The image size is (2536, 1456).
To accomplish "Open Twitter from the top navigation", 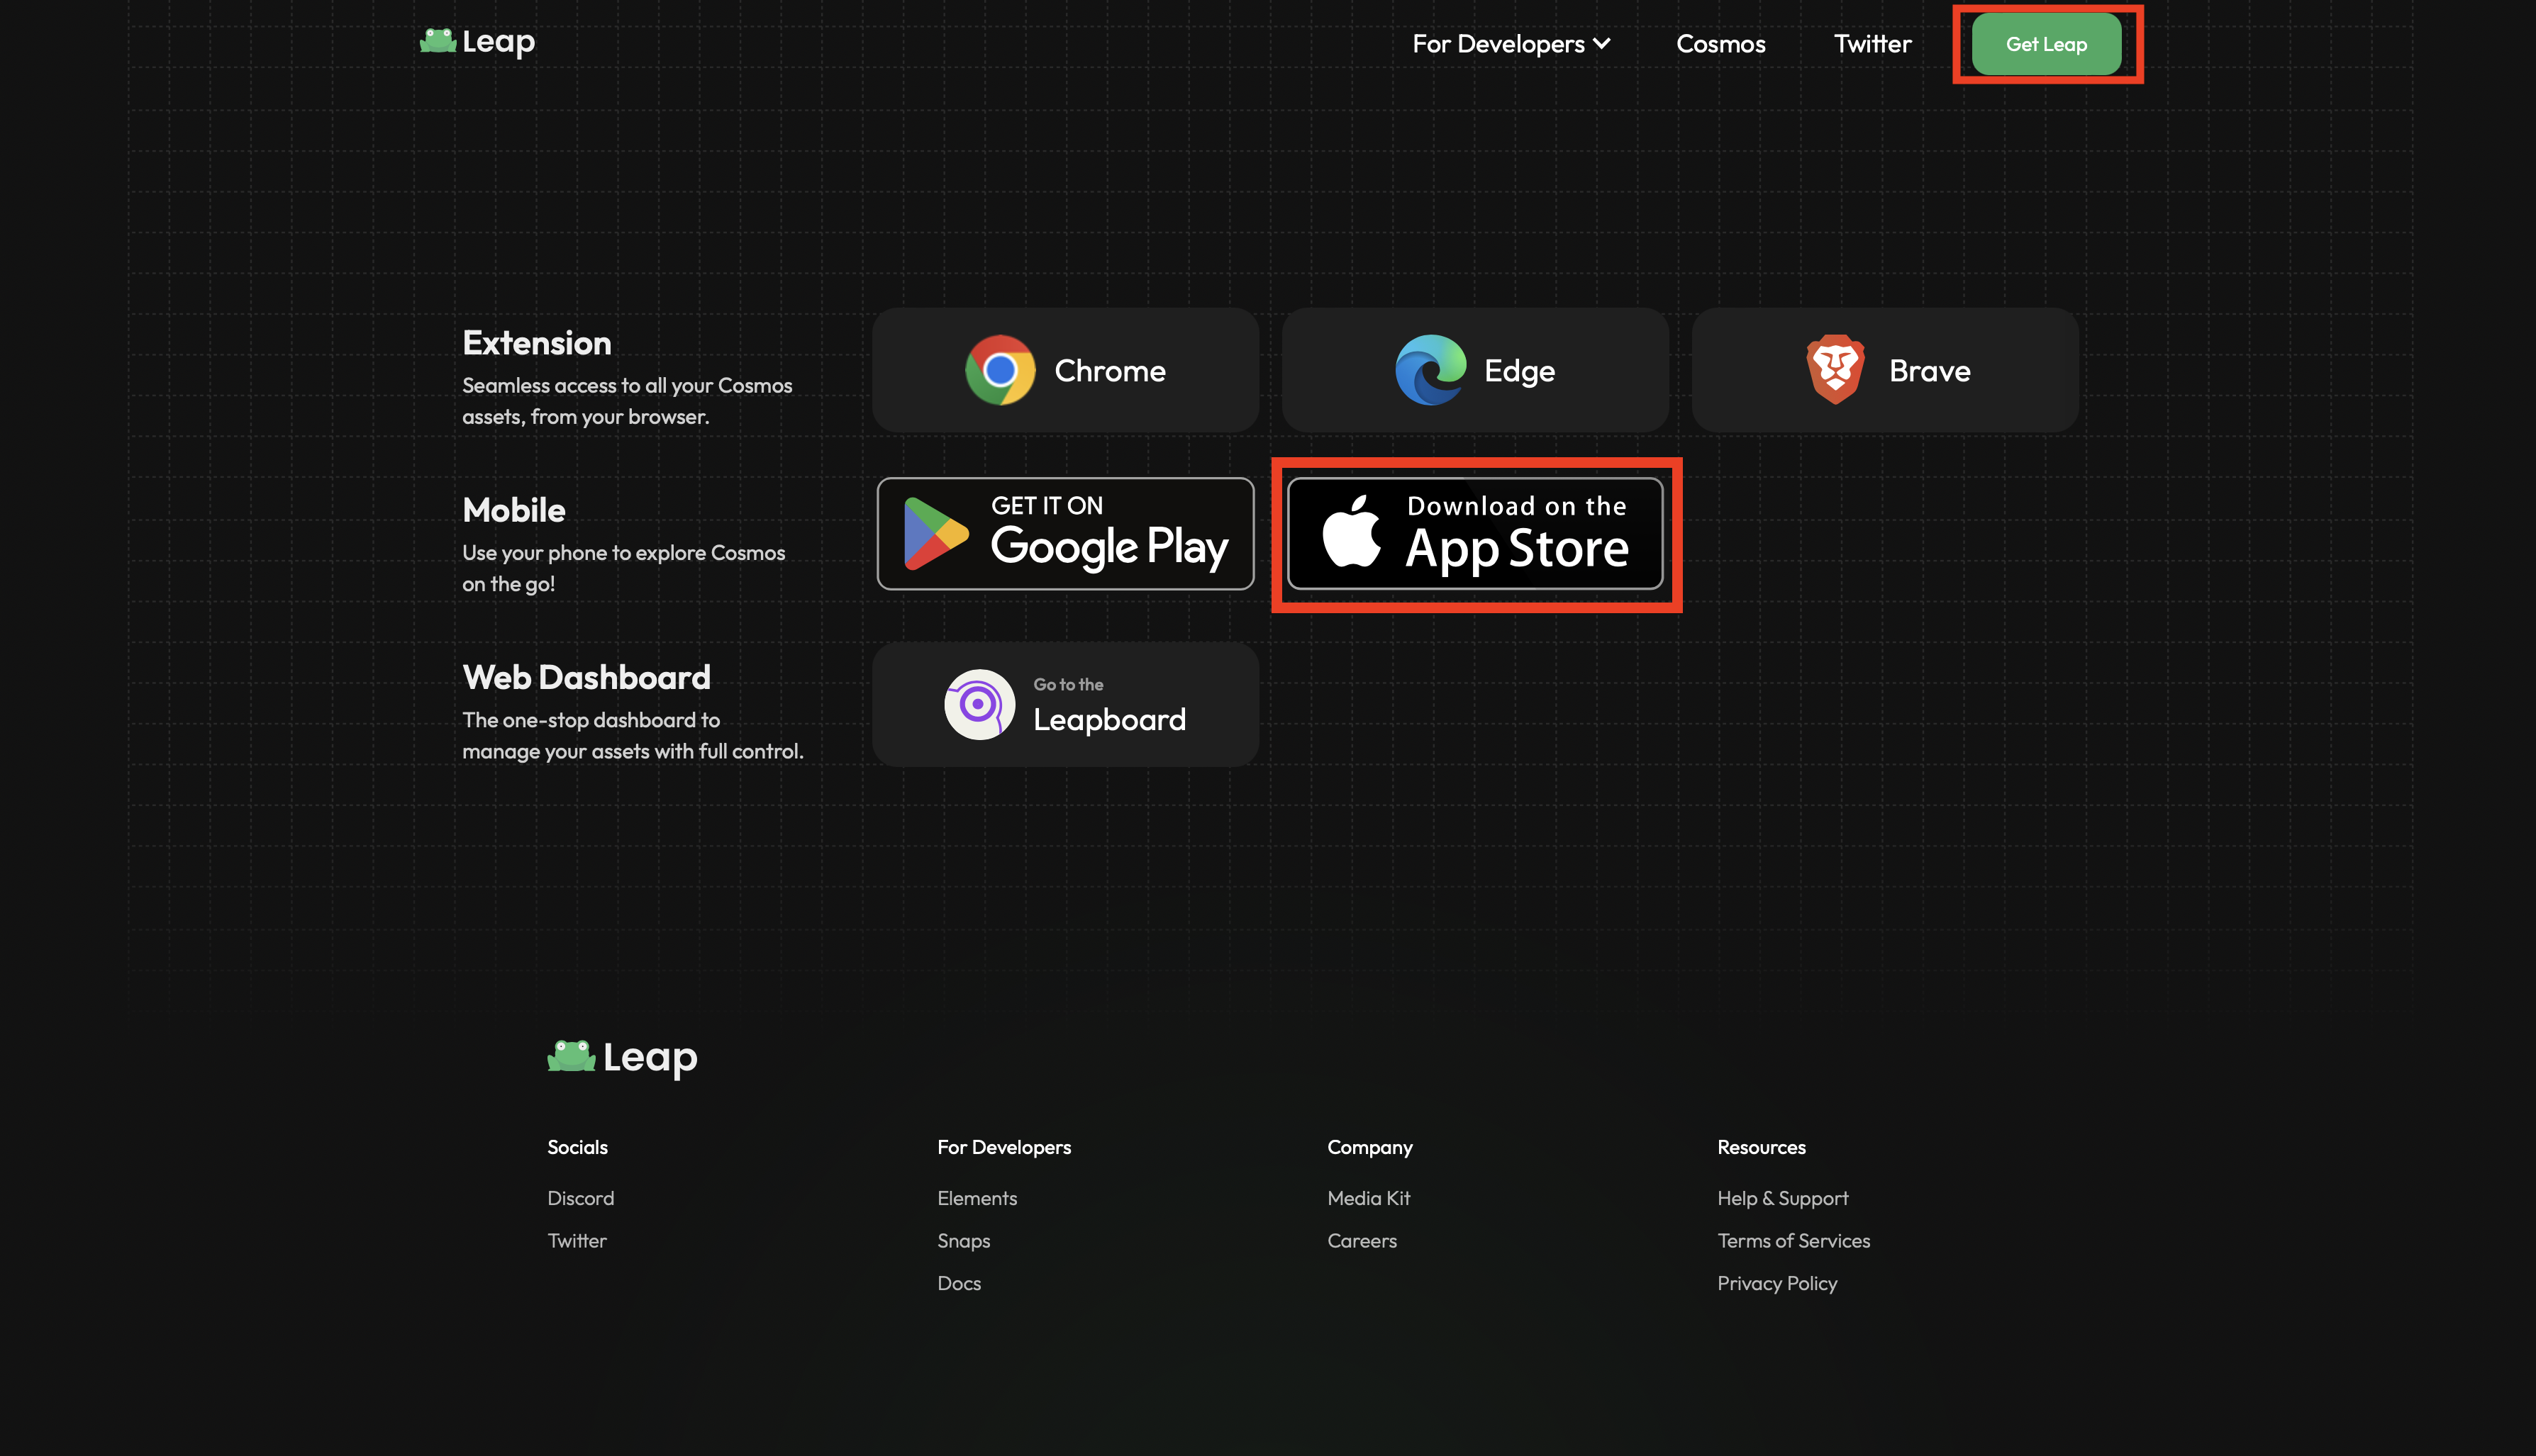I will tap(1872, 44).
